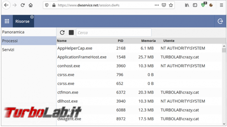Open page actions three-dots menu

157,5
